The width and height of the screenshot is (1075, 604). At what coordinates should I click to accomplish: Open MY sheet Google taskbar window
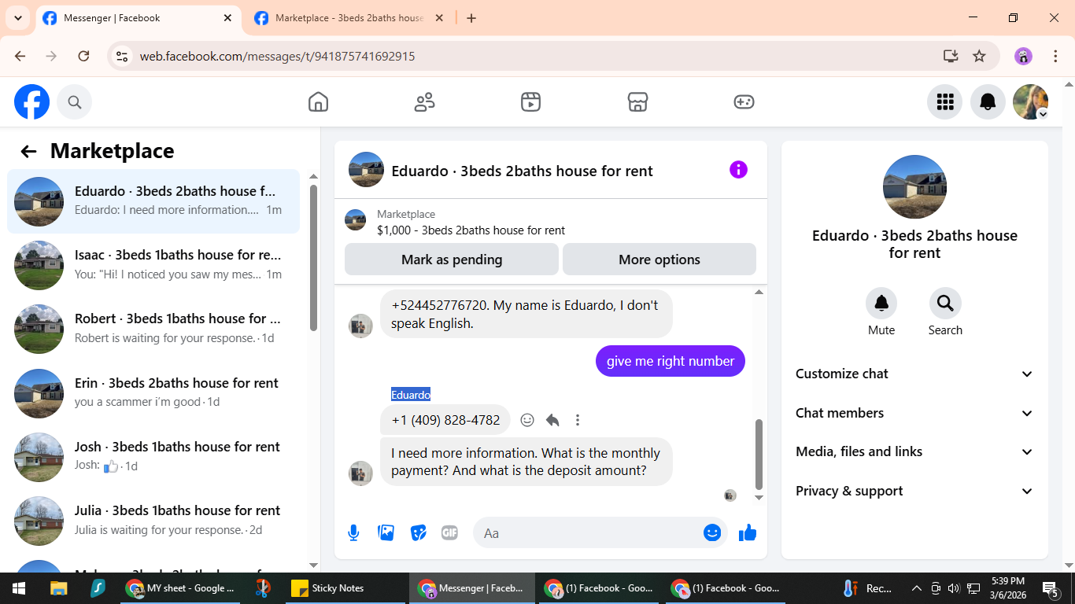pos(180,588)
